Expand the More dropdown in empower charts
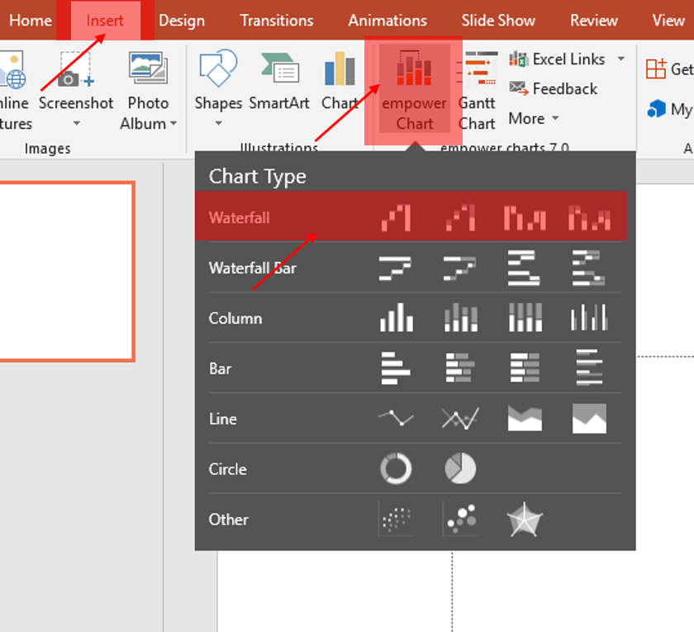This screenshot has height=632, width=694. click(534, 119)
